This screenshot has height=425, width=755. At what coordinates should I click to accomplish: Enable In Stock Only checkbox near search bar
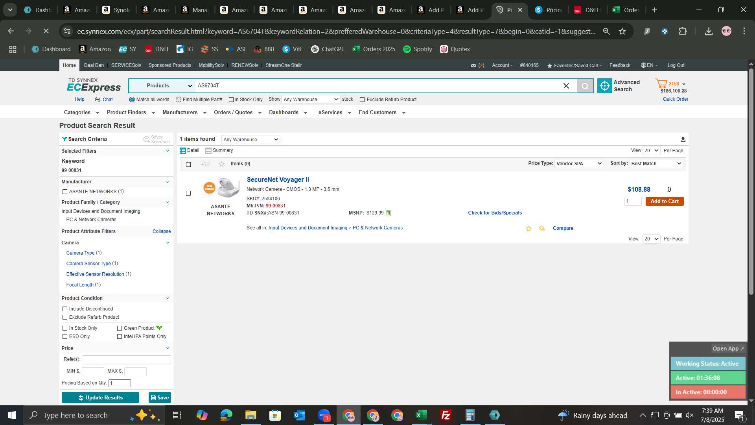[x=231, y=100]
